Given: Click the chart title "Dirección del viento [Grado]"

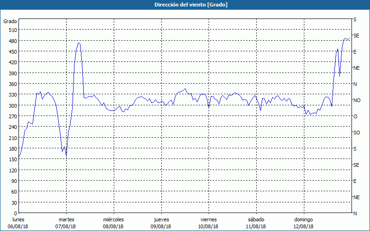Looking at the screenshot, I should pyautogui.click(x=191, y=5).
